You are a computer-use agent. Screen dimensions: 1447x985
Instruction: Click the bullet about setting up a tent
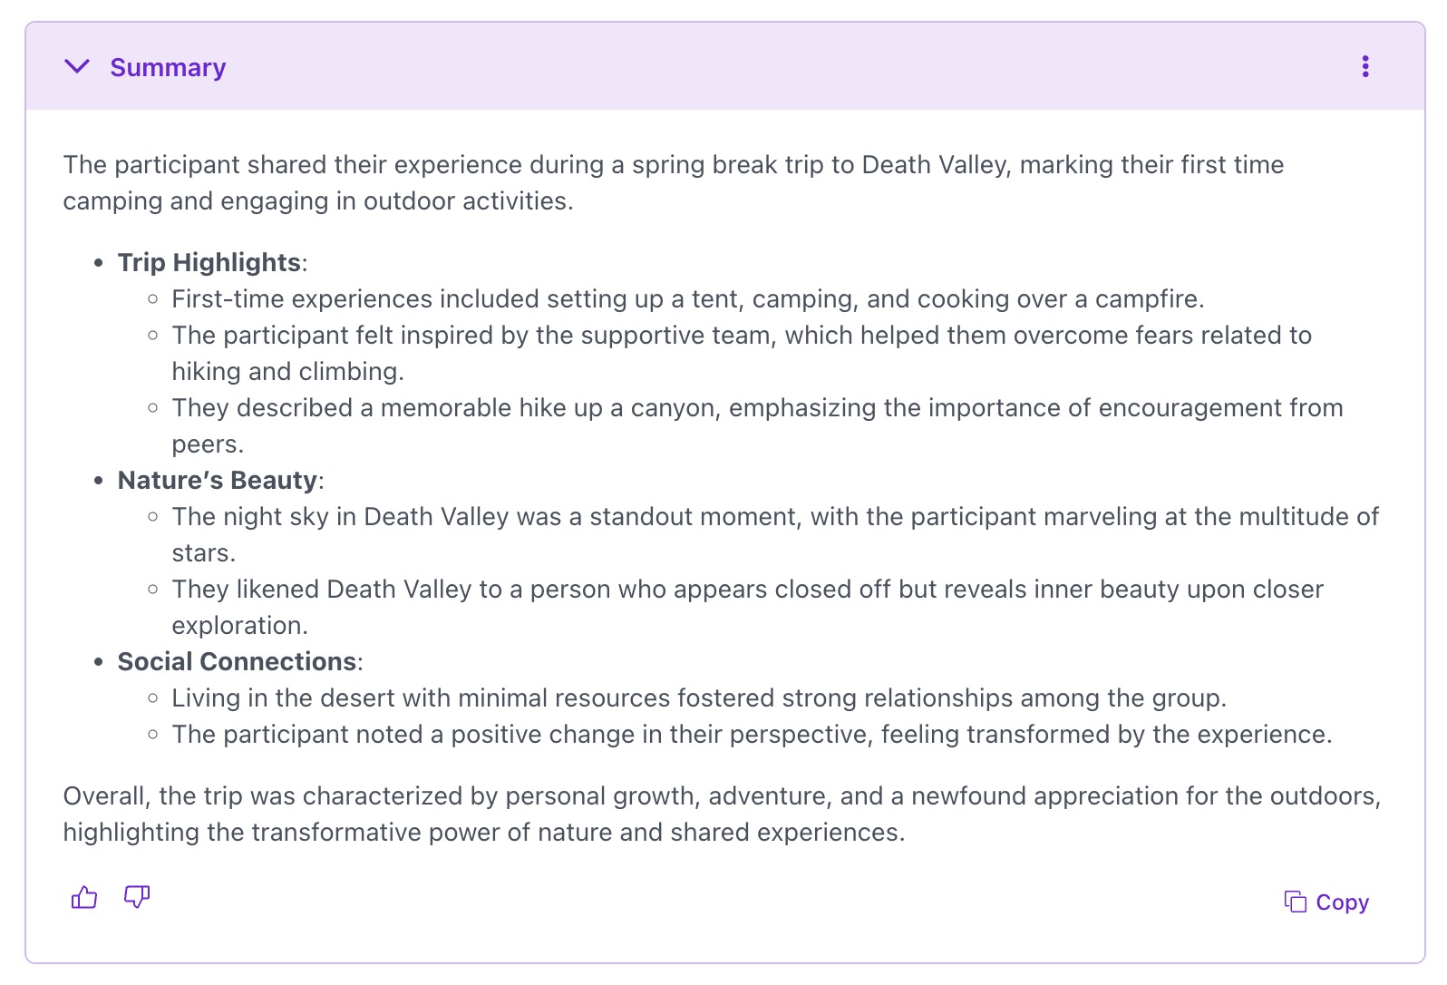coord(688,298)
